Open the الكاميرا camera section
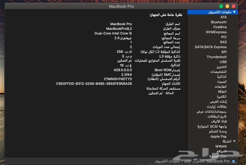The image size is (246, 165). point(222,97)
